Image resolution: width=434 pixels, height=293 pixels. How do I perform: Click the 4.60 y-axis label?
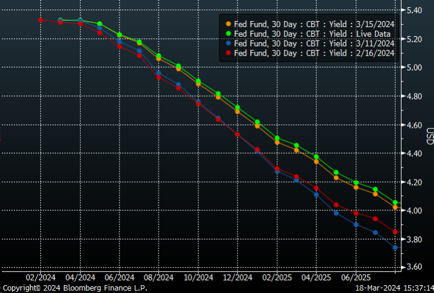(x=414, y=125)
